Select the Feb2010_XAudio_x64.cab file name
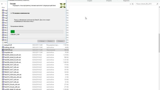Image resolution: width=160 pixels, height=90 pixels. (12, 84)
